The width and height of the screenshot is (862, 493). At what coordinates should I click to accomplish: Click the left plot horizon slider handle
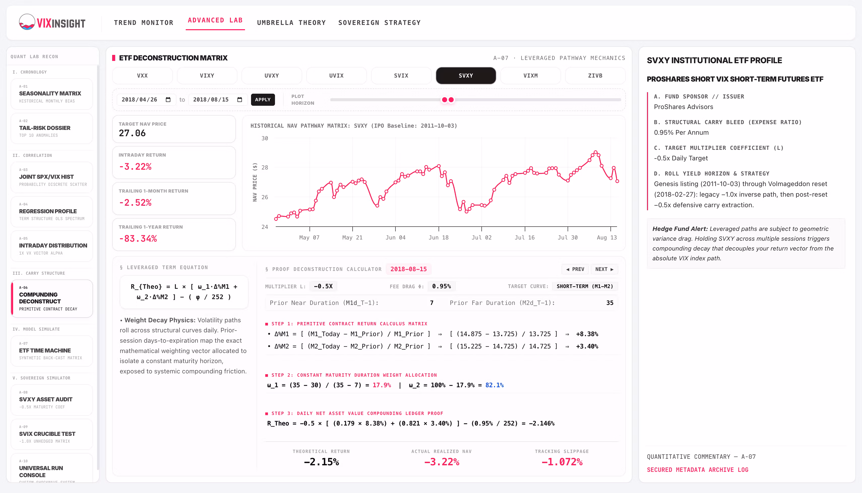445,100
